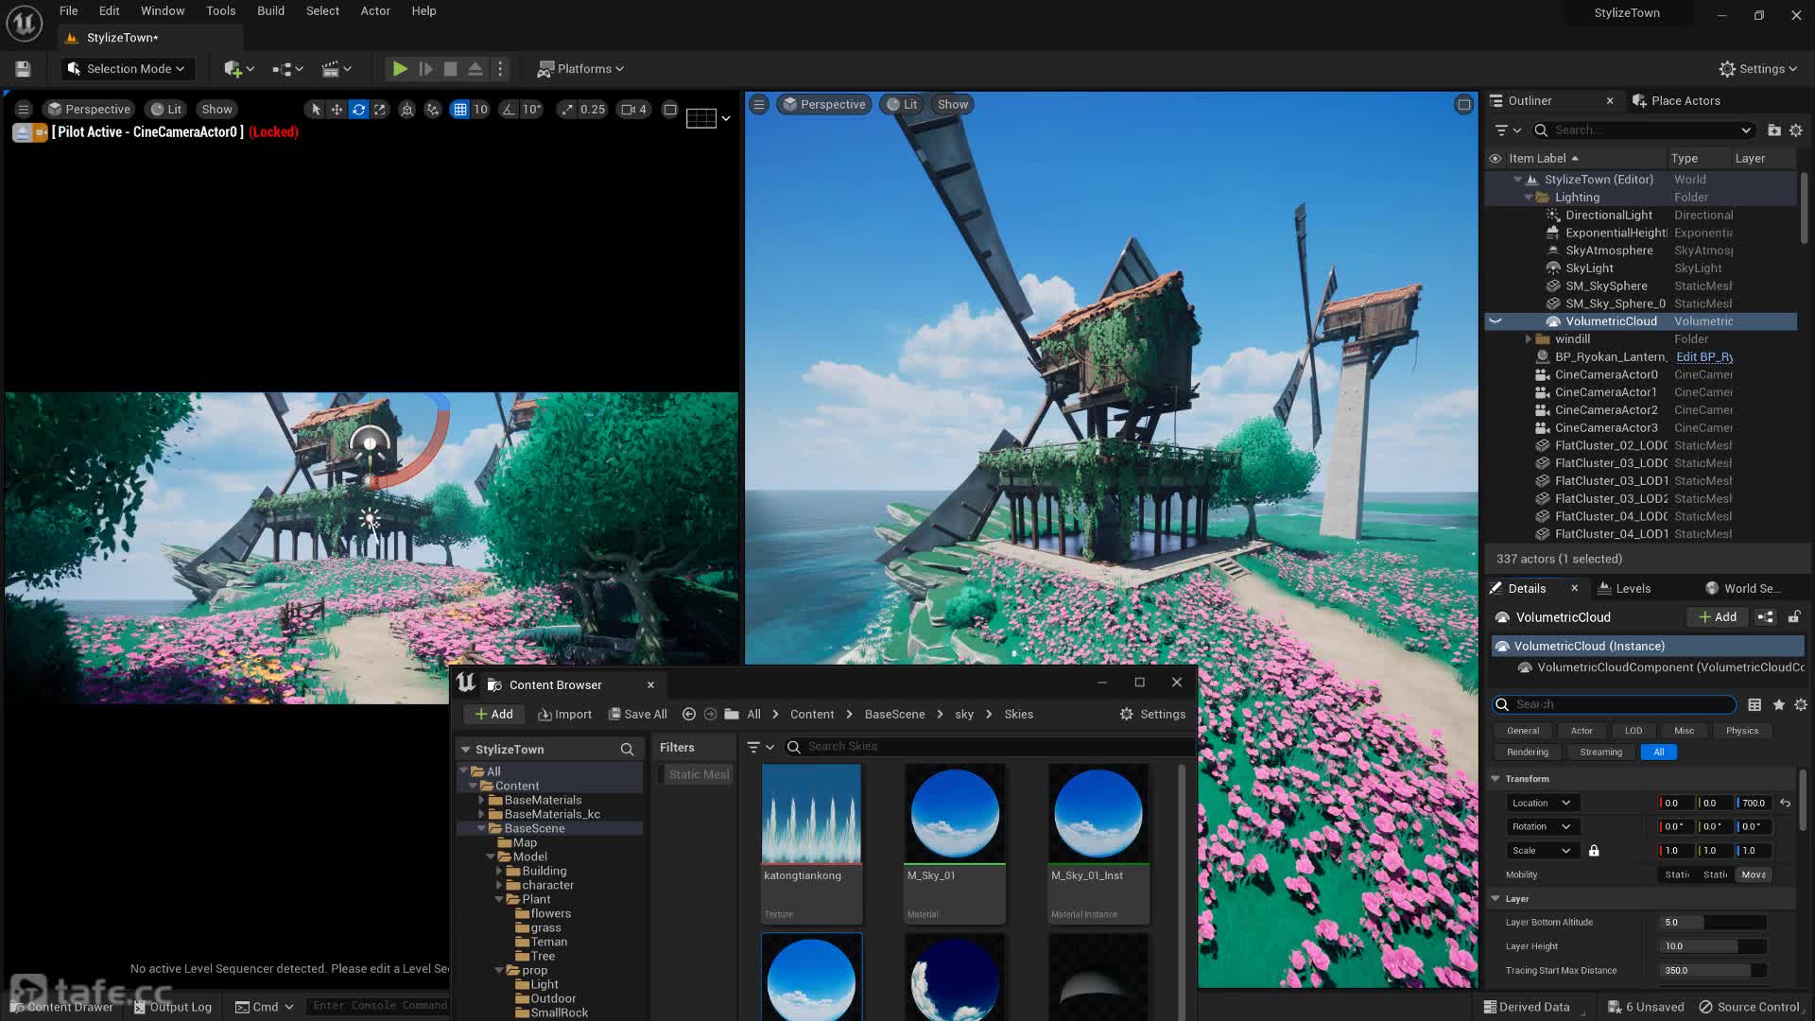Toggle visibility eye column in Outliner header
This screenshot has height=1021, width=1815.
point(1495,159)
